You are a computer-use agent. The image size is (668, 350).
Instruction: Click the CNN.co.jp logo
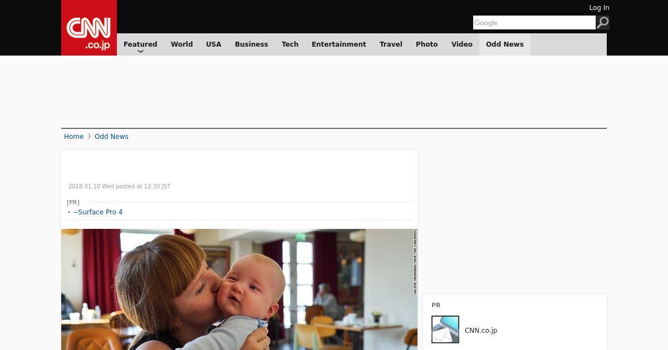click(89, 28)
